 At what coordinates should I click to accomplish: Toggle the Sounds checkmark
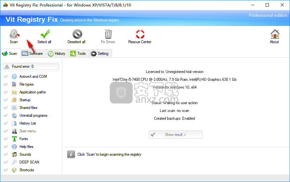[x=6, y=154]
